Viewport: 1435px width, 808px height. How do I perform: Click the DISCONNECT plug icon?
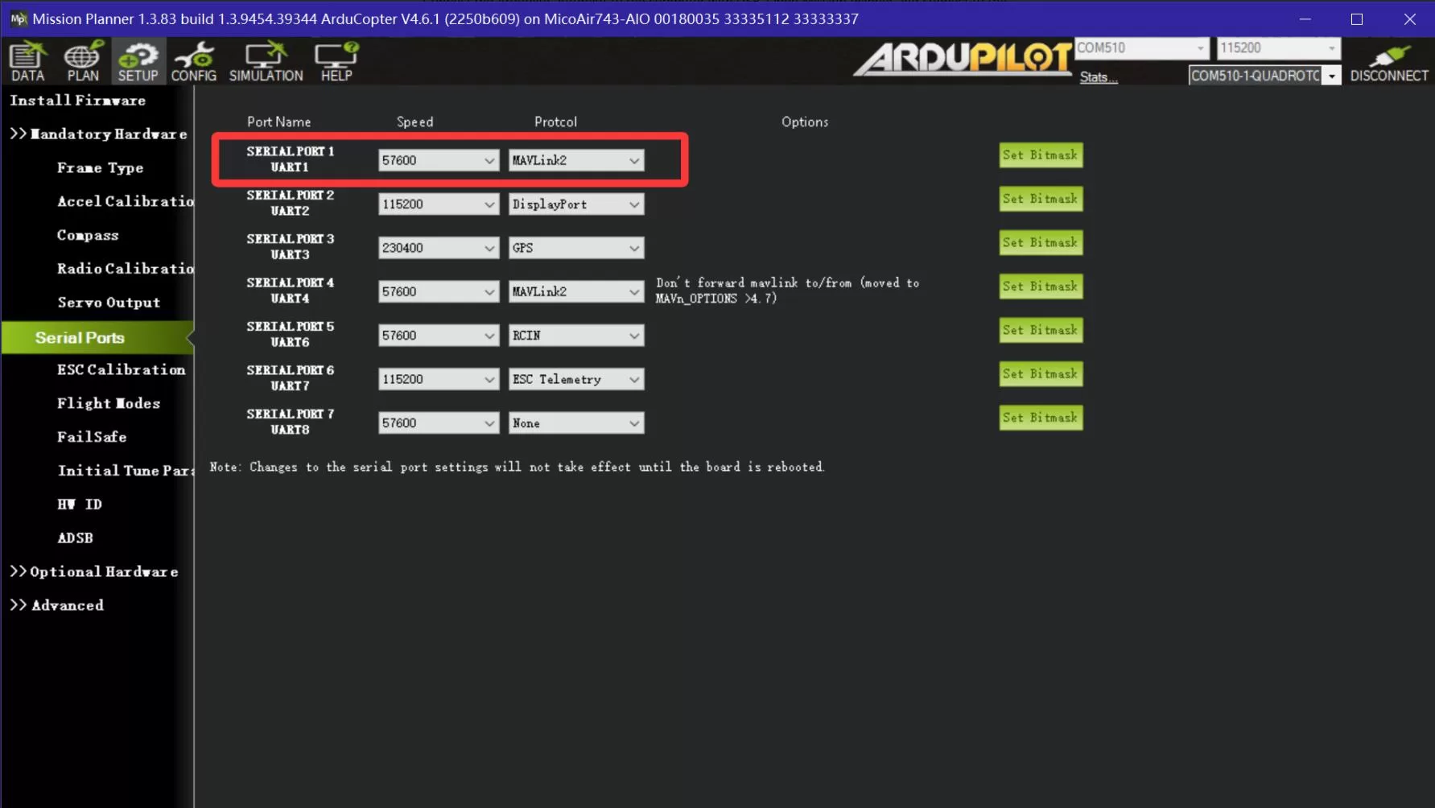point(1389,61)
